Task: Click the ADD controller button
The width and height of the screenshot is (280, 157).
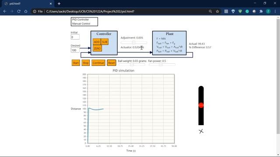Action: (97, 42)
